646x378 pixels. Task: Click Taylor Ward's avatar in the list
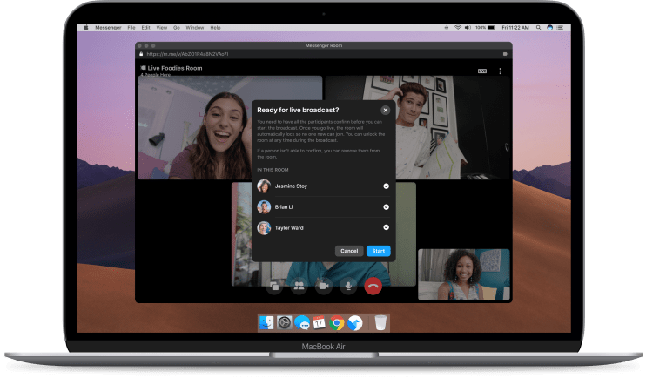coord(264,227)
